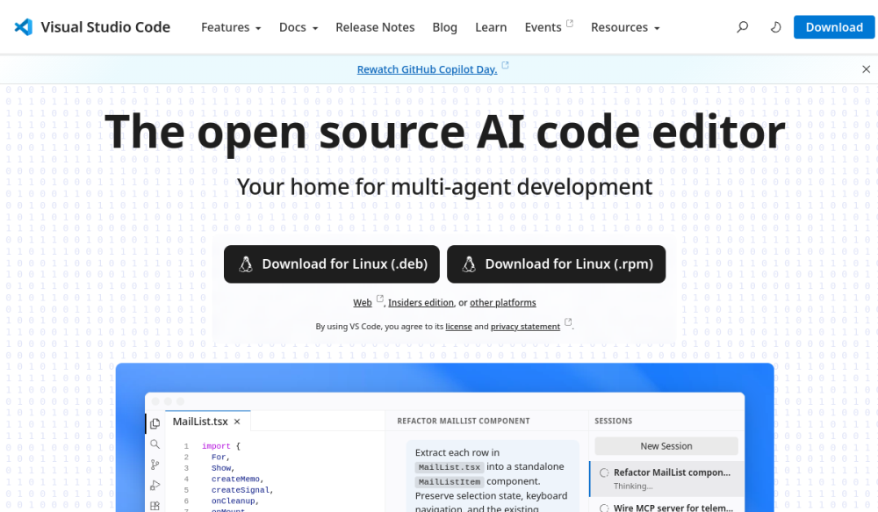Download for Linux .deb package

[332, 263]
